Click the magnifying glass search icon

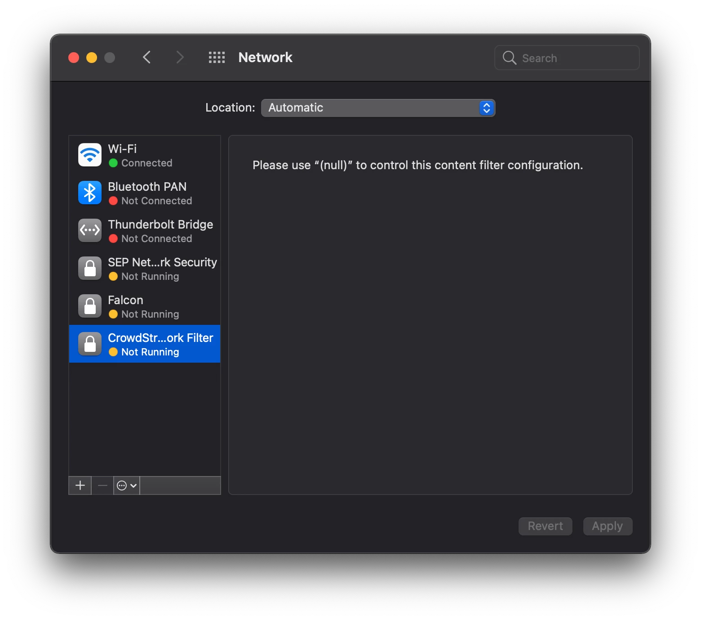509,58
